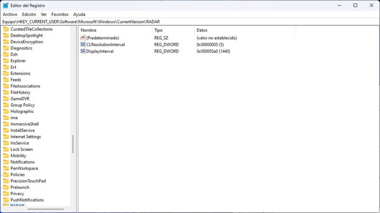Click the DeviceEncryption folder icon
380x213 pixels.
pos(6,42)
